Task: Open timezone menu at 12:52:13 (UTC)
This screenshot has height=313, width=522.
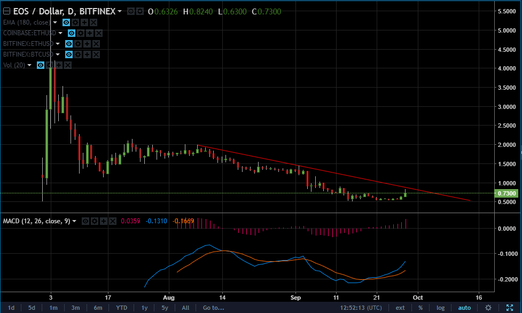Action: [361, 308]
